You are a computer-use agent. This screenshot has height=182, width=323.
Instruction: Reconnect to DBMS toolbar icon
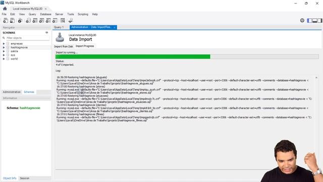point(71,20)
